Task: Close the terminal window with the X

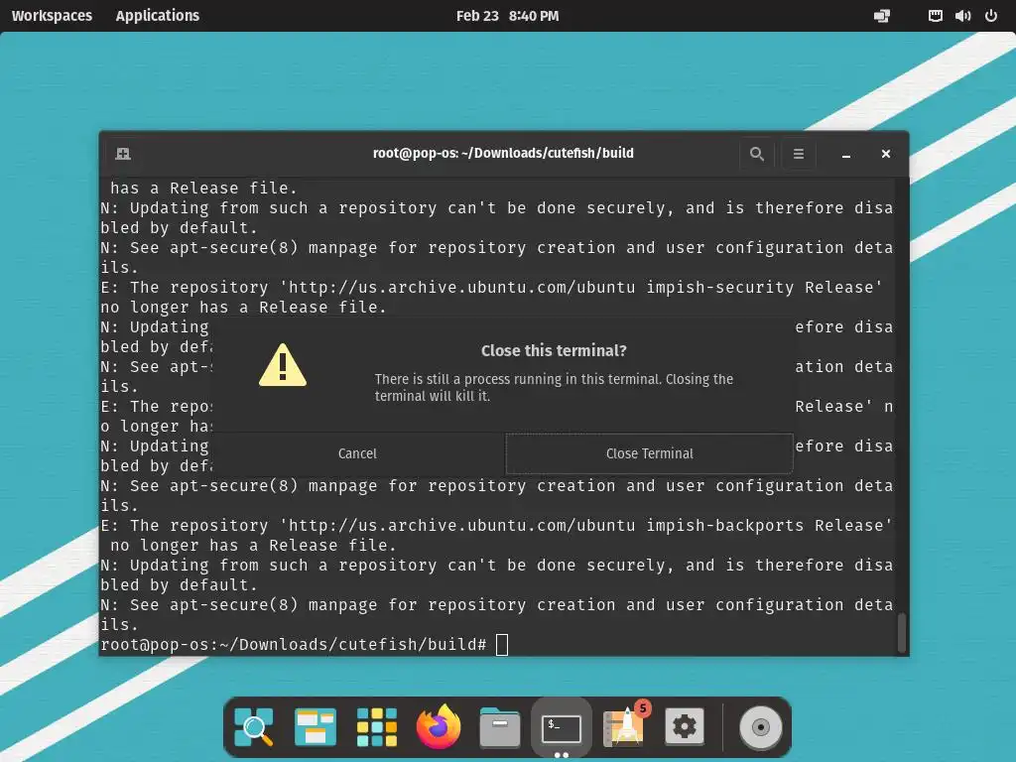Action: 886,154
